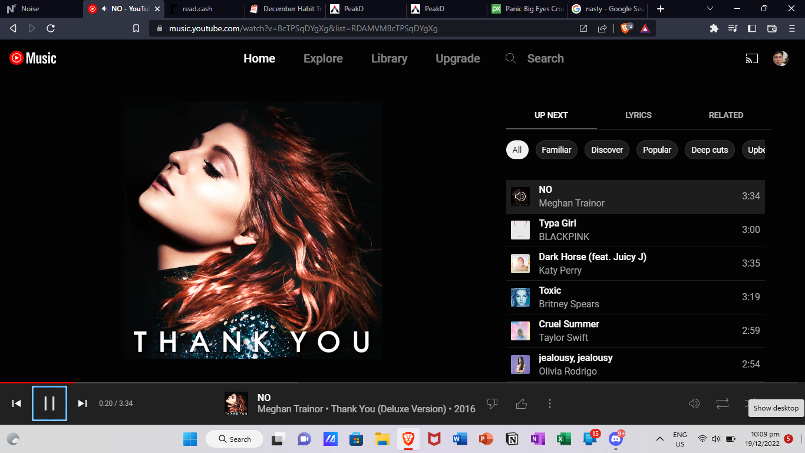Skip to the next track
Screen dimensions: 805x453
click(83, 403)
